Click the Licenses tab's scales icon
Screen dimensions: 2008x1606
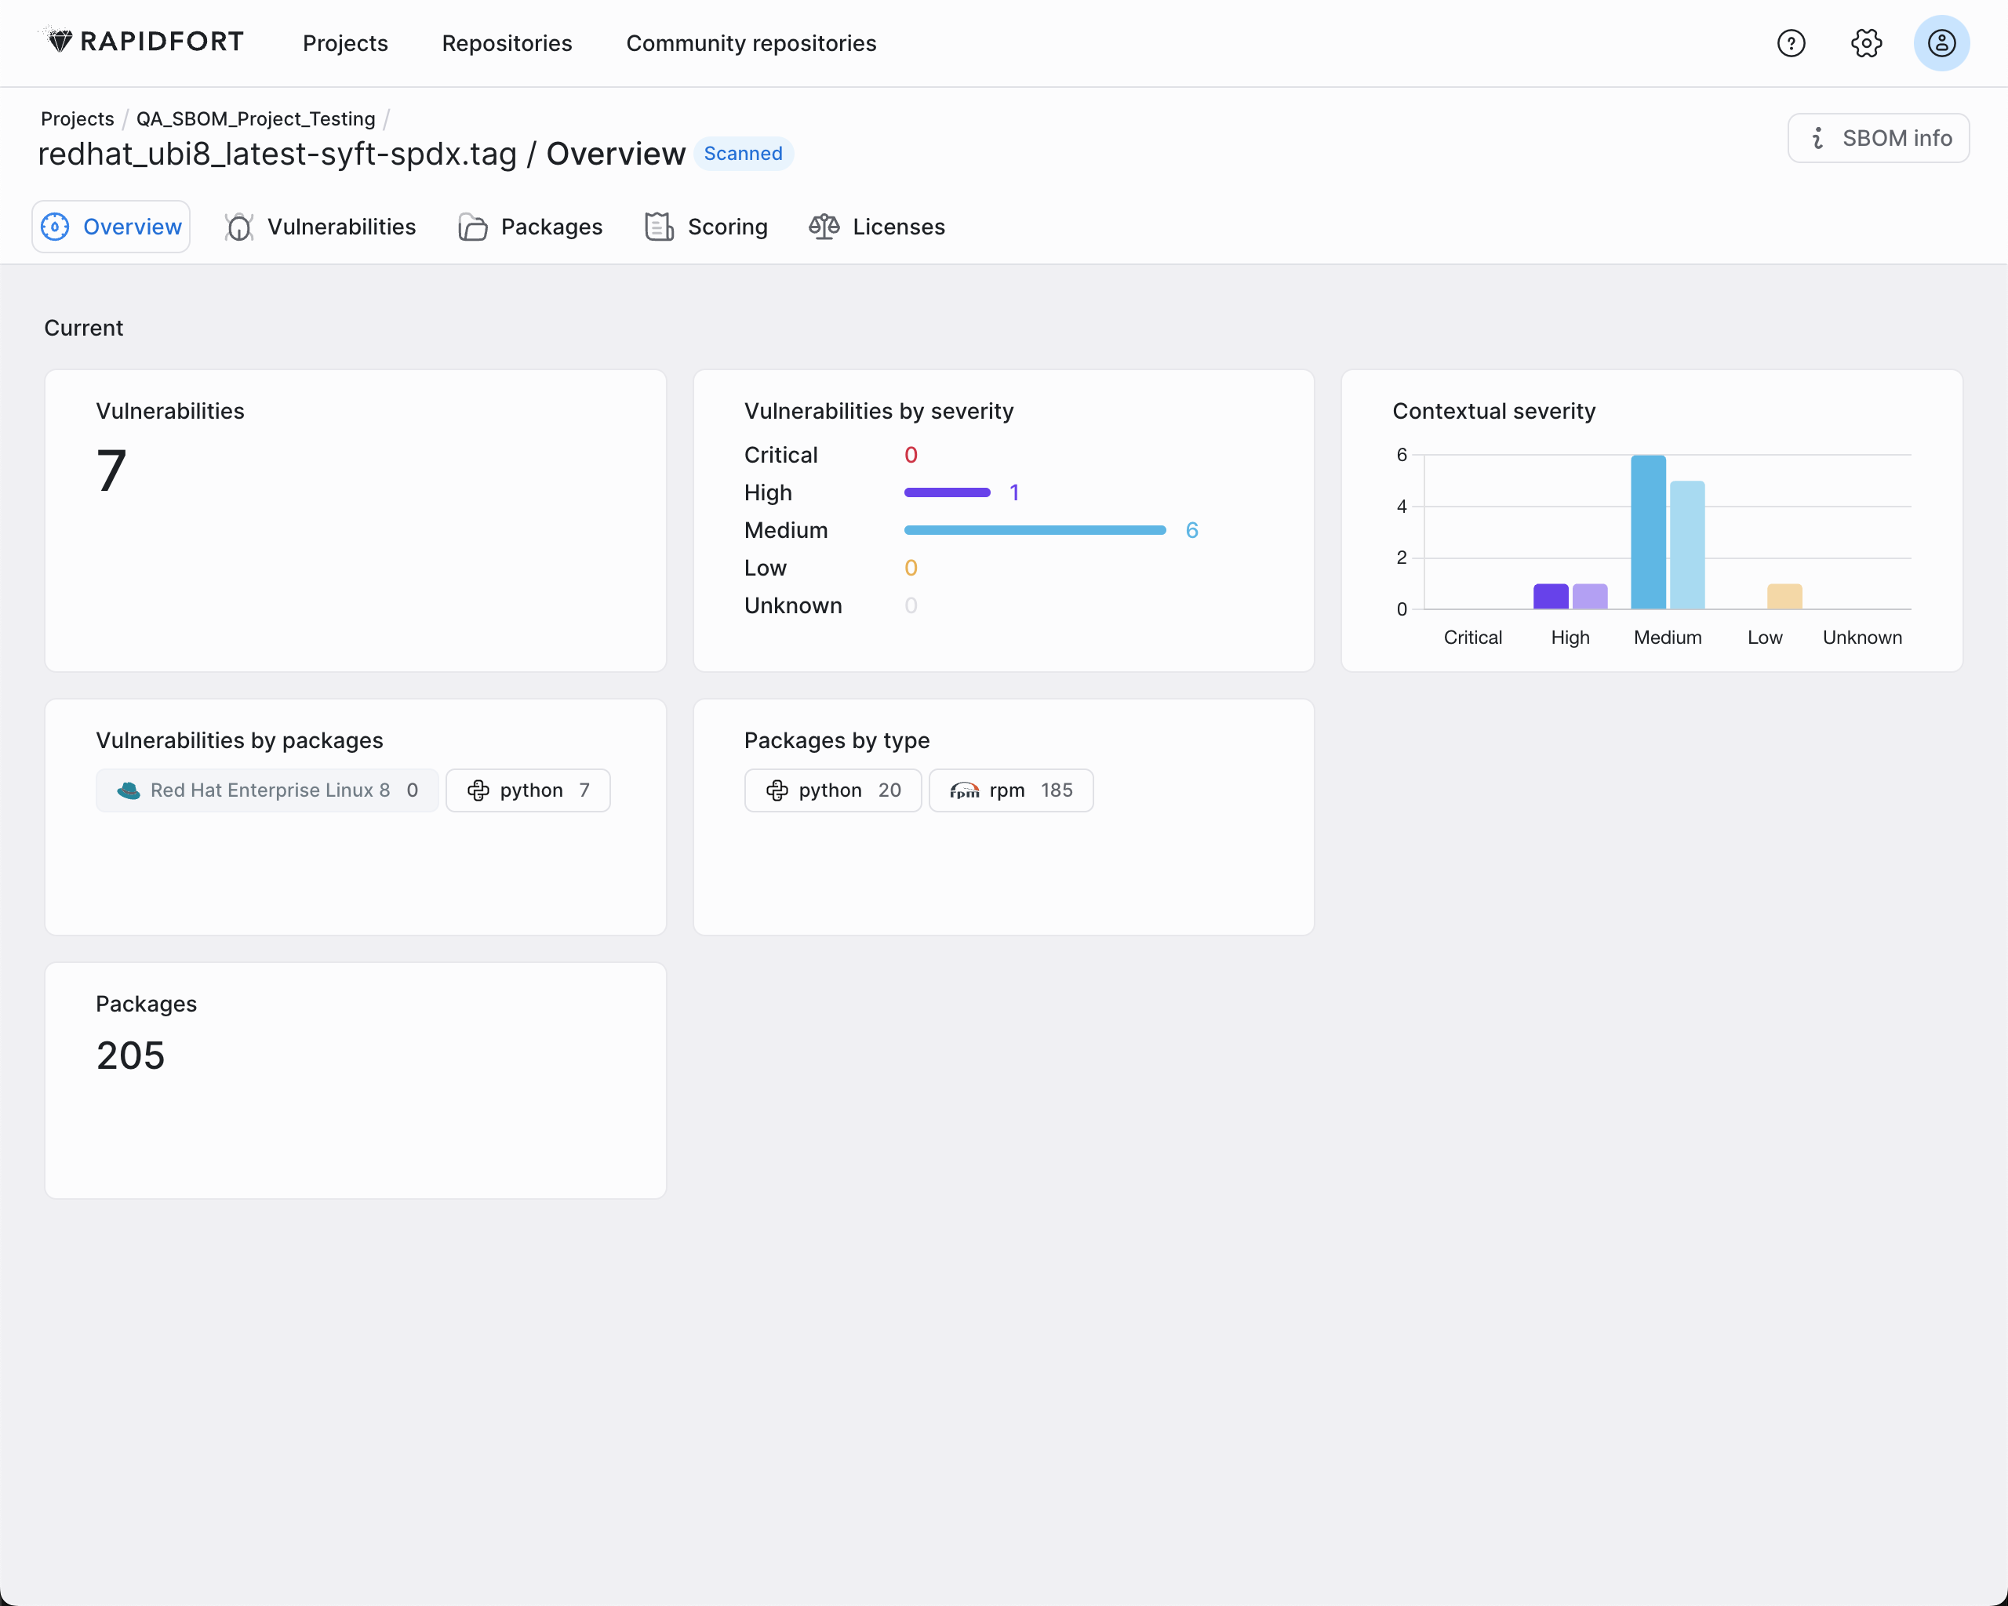824,227
